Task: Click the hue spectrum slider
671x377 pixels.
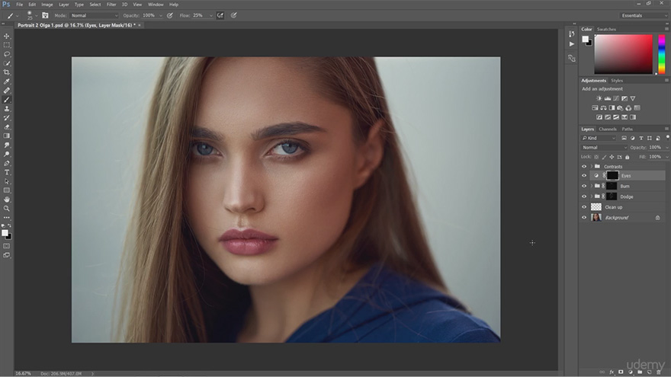Action: point(662,54)
